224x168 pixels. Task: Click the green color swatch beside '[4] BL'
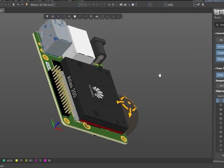pyautogui.click(x=4, y=160)
